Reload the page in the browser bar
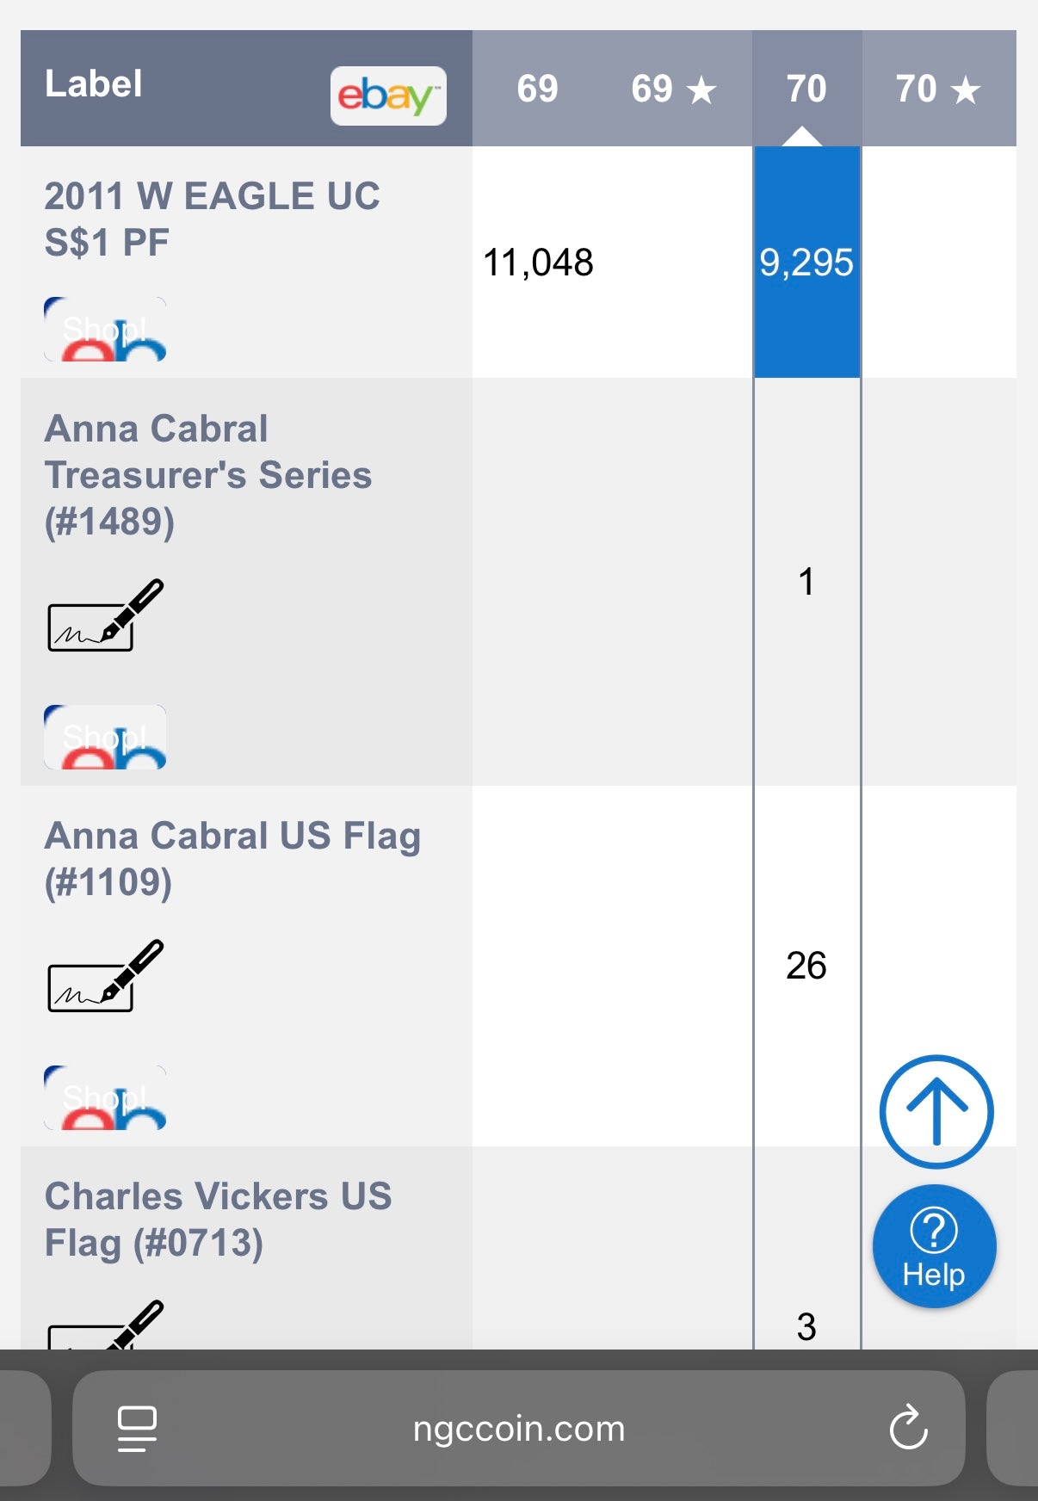 (908, 1429)
